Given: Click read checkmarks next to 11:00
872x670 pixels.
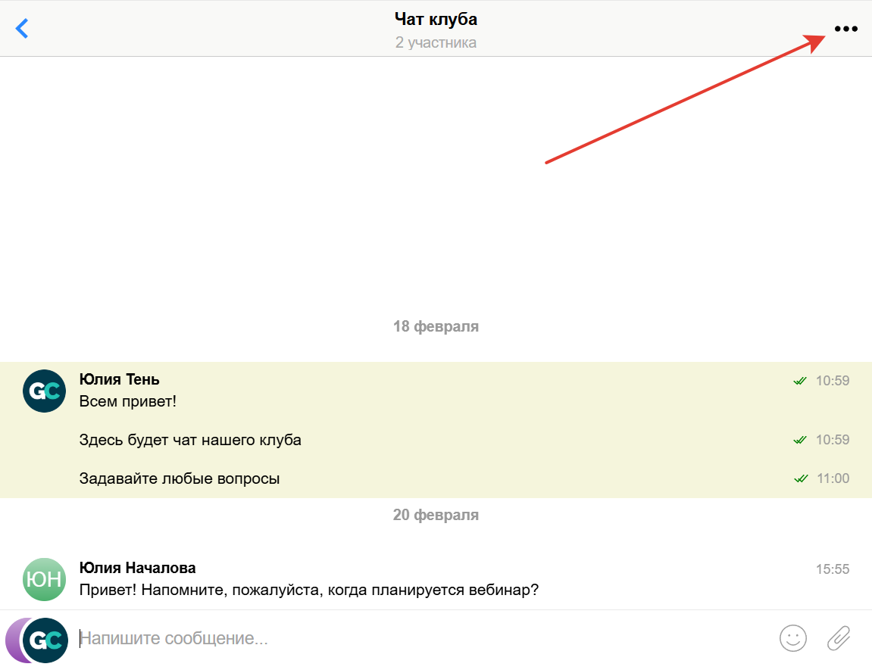Looking at the screenshot, I should pos(799,478).
